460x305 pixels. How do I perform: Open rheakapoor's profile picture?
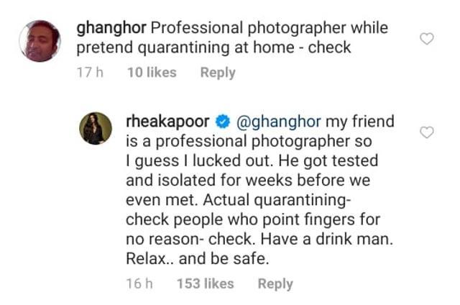tap(96, 129)
